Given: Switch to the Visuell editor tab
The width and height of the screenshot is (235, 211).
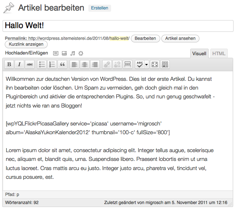Looking at the screenshot, I should [x=200, y=54].
